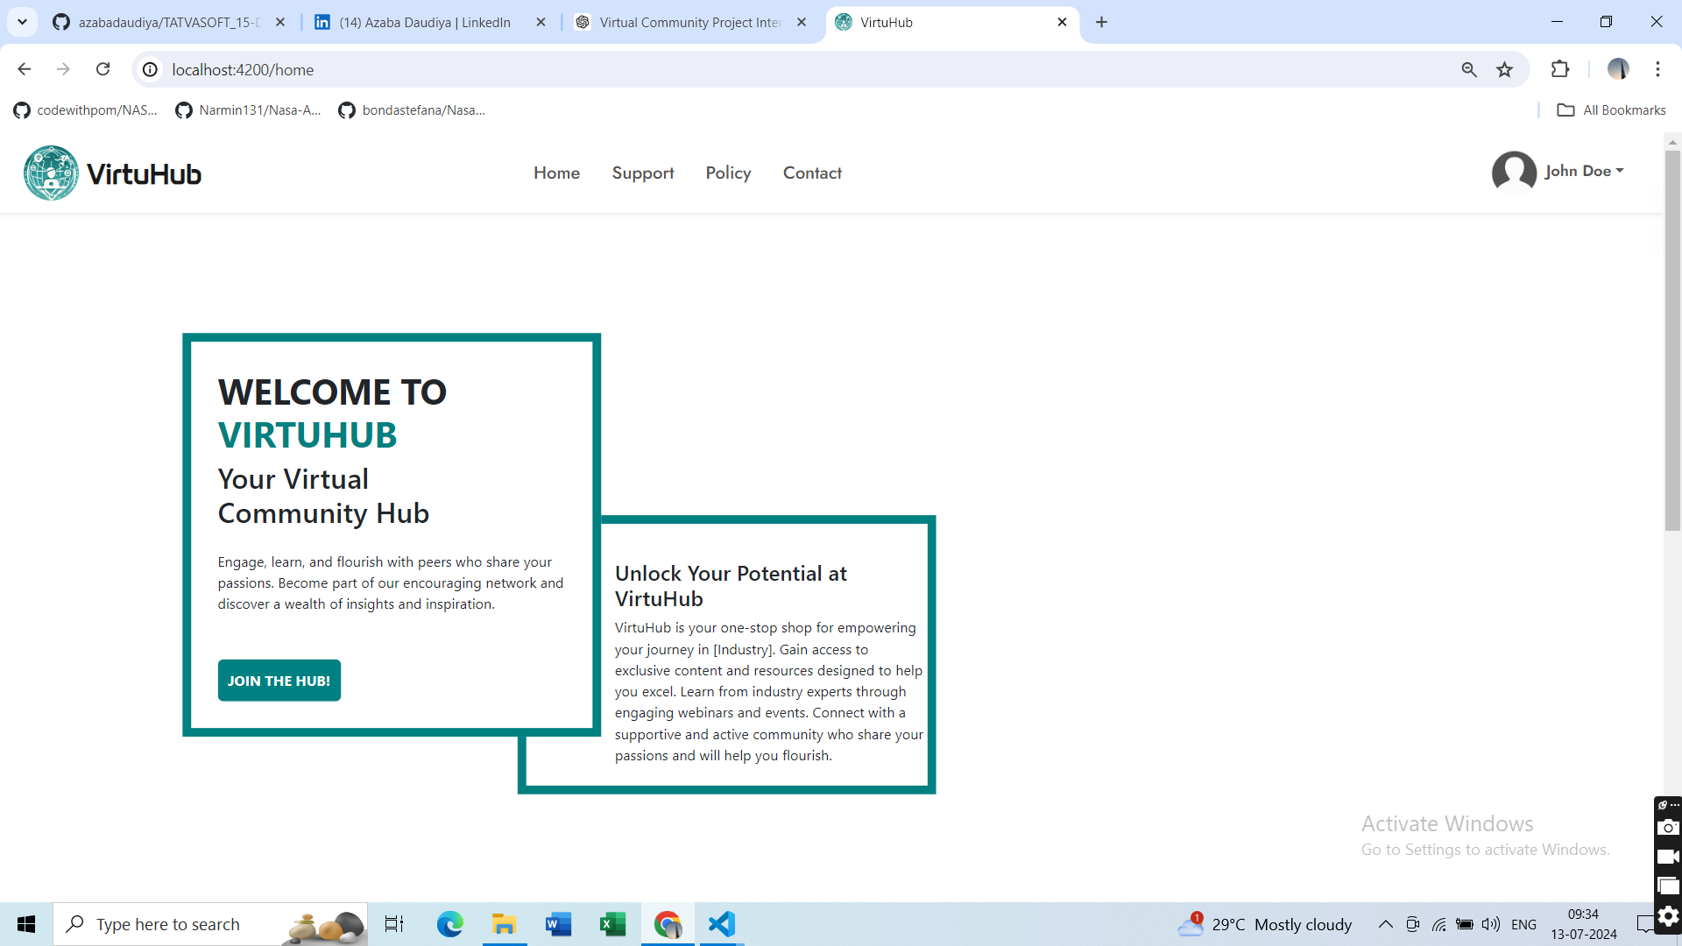This screenshot has width=1682, height=946.
Task: Open bondastefana/Nasa... bookmark
Action: [x=412, y=109]
